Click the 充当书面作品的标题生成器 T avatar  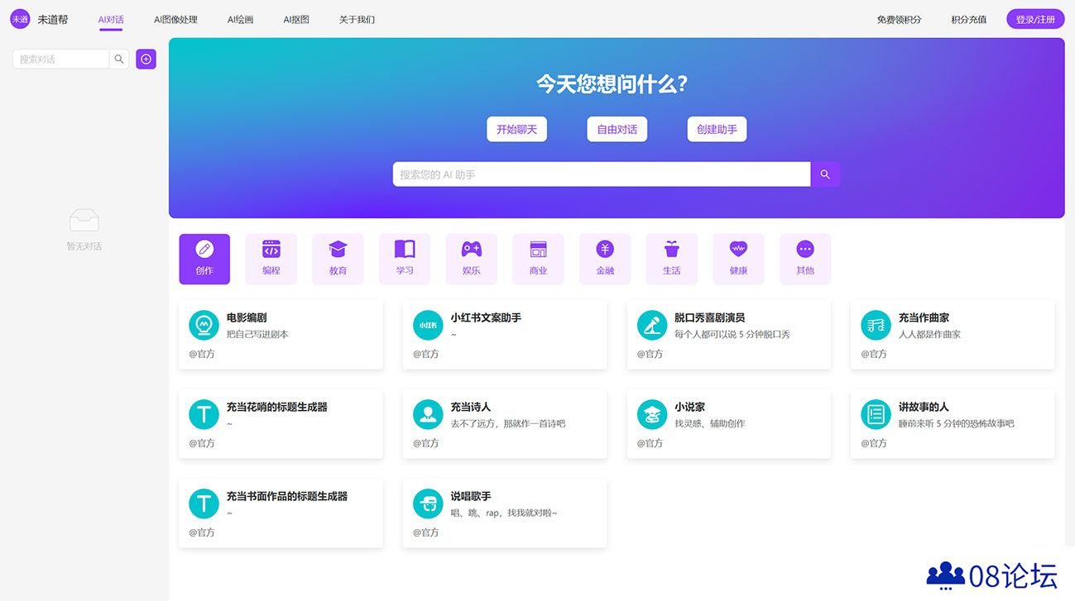coord(204,503)
